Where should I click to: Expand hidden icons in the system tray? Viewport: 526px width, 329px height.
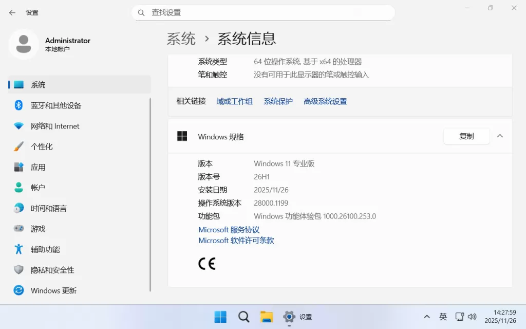(427, 317)
